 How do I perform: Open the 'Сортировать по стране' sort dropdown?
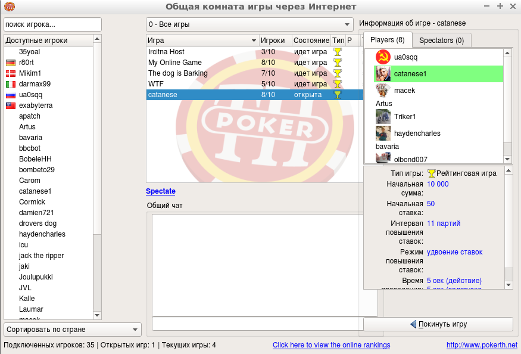73,330
